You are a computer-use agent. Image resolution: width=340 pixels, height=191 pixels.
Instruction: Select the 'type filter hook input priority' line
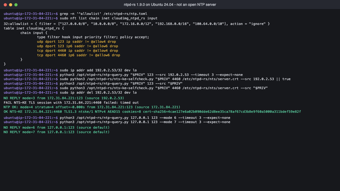point(93,37)
